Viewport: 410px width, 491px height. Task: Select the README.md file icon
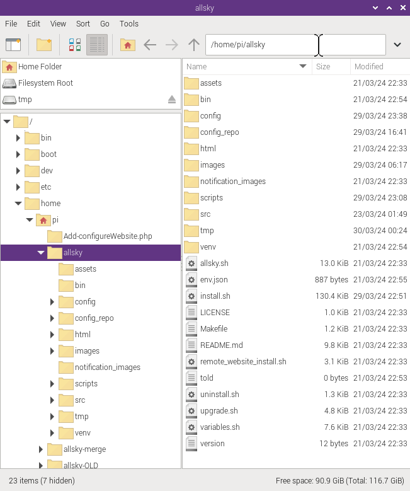click(191, 345)
